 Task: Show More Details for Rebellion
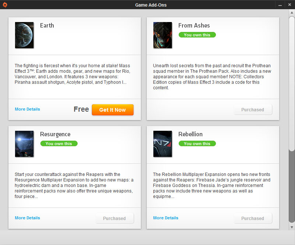point(166,218)
